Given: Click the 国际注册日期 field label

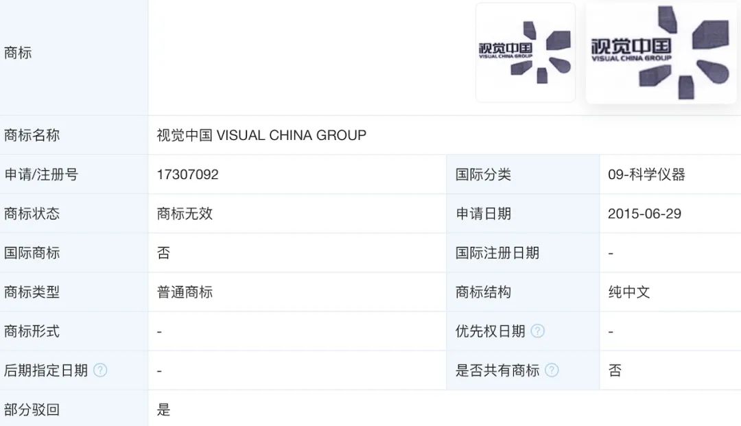Looking at the screenshot, I should [497, 253].
